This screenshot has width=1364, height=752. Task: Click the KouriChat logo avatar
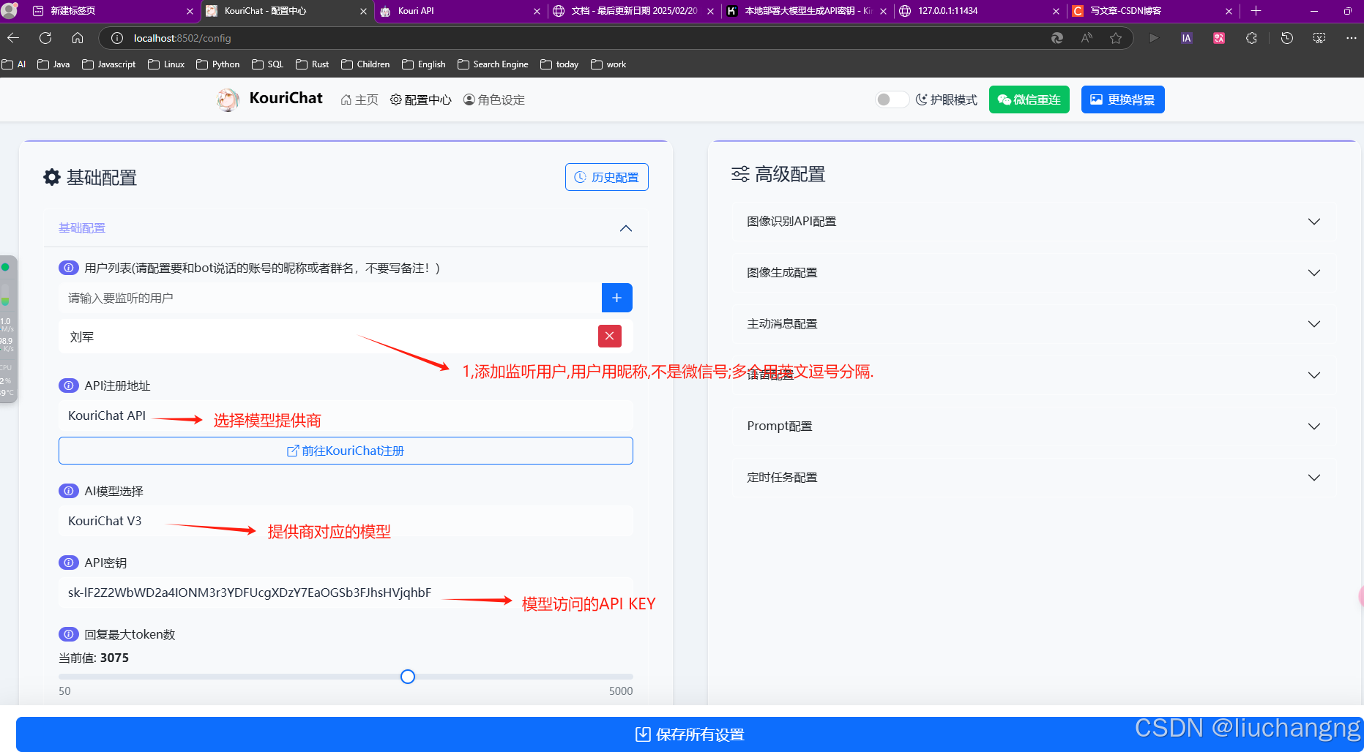coord(228,99)
